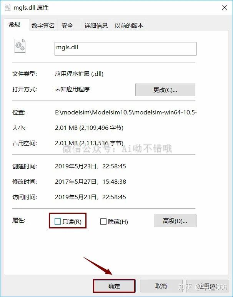This screenshot has height=297, width=233.
Task: Open the 详细信息 tab
Action: [96, 25]
